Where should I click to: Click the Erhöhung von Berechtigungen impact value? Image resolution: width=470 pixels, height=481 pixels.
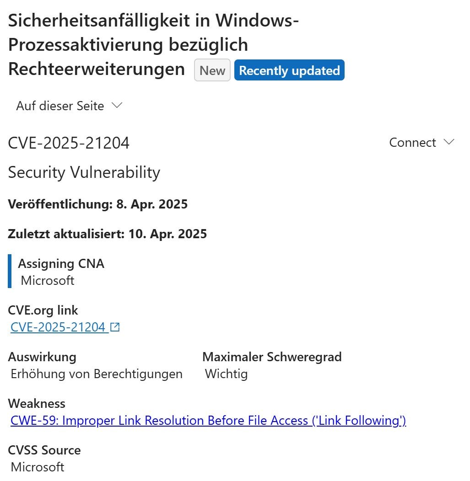click(97, 374)
